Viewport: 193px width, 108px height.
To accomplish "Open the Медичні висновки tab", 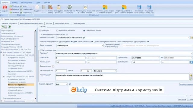I will (62, 23).
